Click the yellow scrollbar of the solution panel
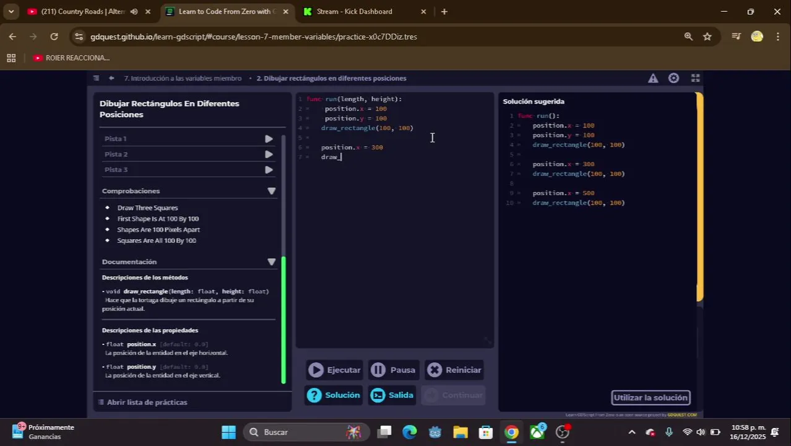791x446 pixels. 699,197
